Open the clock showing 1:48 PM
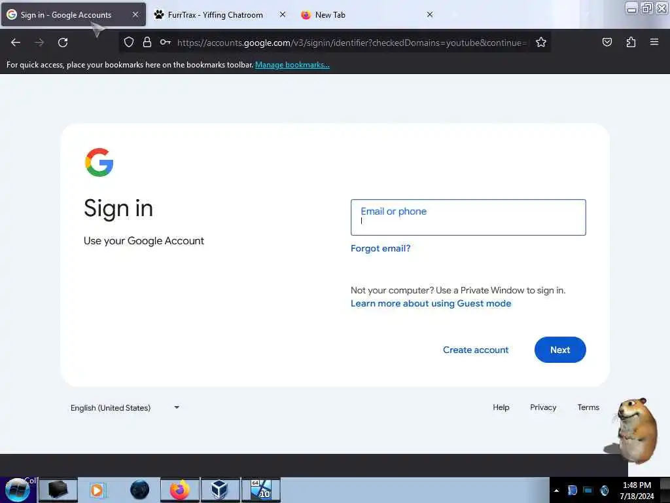The image size is (670, 503). 637,491
